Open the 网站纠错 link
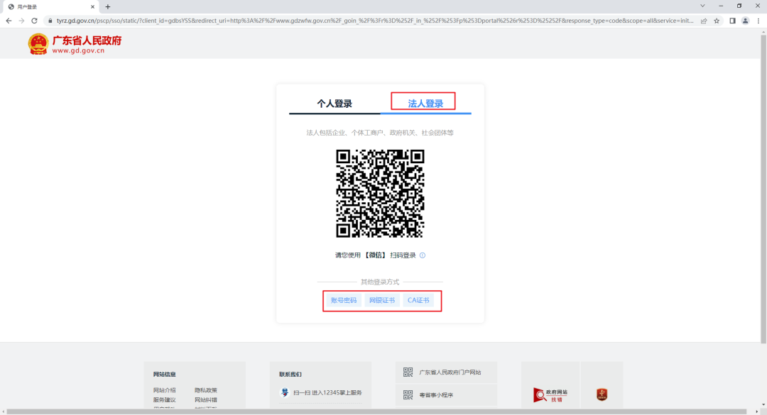This screenshot has width=767, height=415. tap(206, 400)
